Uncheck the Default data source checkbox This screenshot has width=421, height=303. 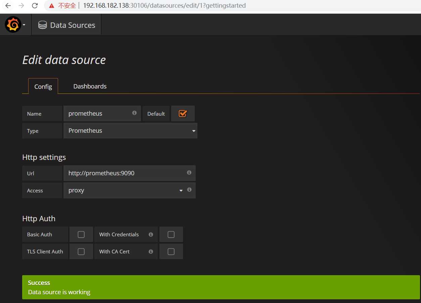(183, 114)
